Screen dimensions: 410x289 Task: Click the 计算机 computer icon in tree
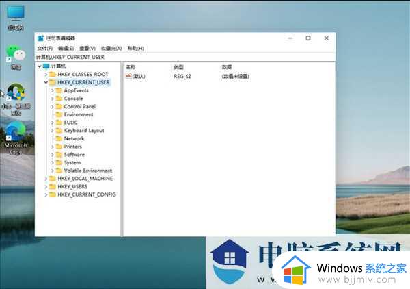(46, 66)
